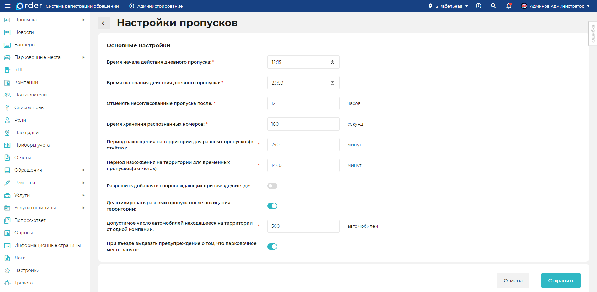Click the recognized numbers storage time field

point(303,124)
